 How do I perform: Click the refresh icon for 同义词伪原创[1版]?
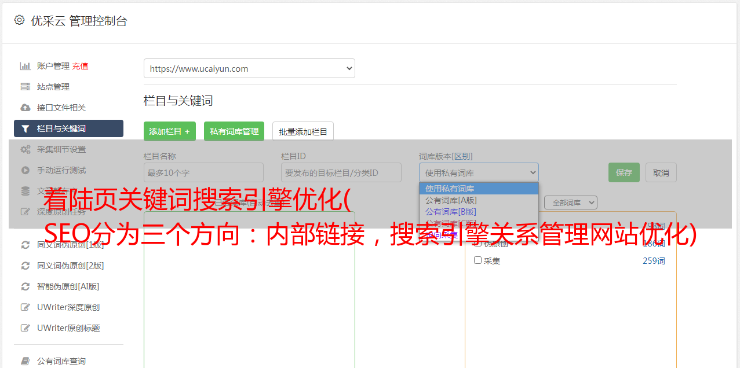(25, 245)
